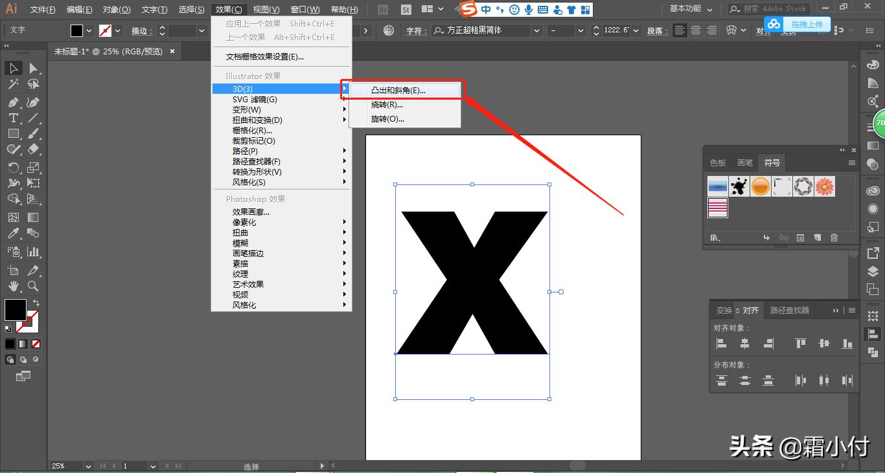Open the 25% zoom level dropdown at bottom left
This screenshot has height=473, width=885.
pyautogui.click(x=89, y=465)
